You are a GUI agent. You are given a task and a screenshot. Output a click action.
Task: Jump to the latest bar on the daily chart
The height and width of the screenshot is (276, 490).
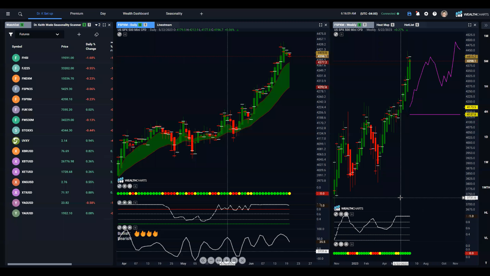(x=242, y=260)
